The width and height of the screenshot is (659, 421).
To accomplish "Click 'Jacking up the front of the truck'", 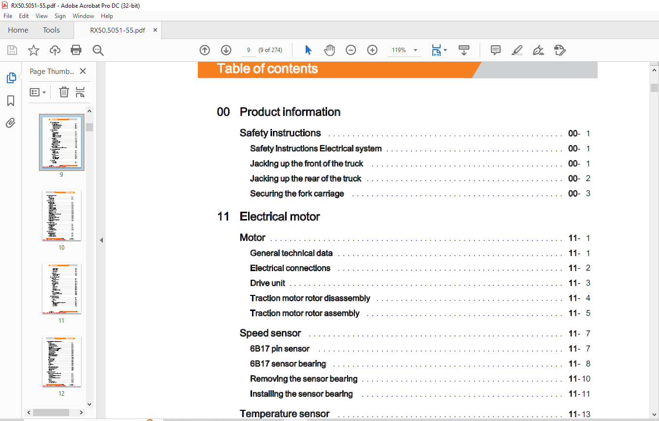I will point(307,164).
